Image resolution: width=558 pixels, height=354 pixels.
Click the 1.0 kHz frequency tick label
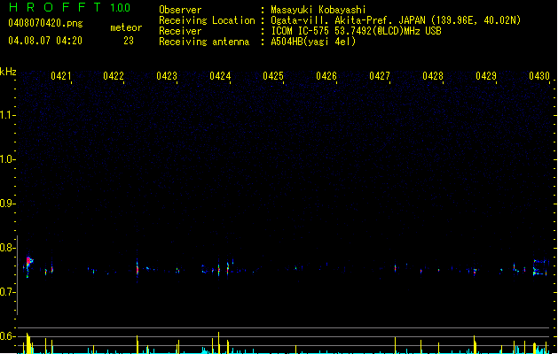pos(7,159)
